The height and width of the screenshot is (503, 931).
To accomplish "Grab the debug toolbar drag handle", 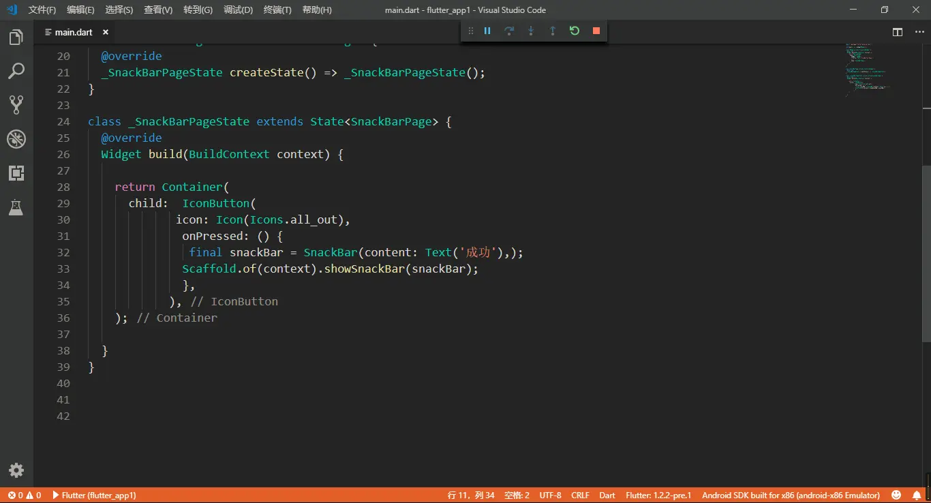I will click(470, 31).
